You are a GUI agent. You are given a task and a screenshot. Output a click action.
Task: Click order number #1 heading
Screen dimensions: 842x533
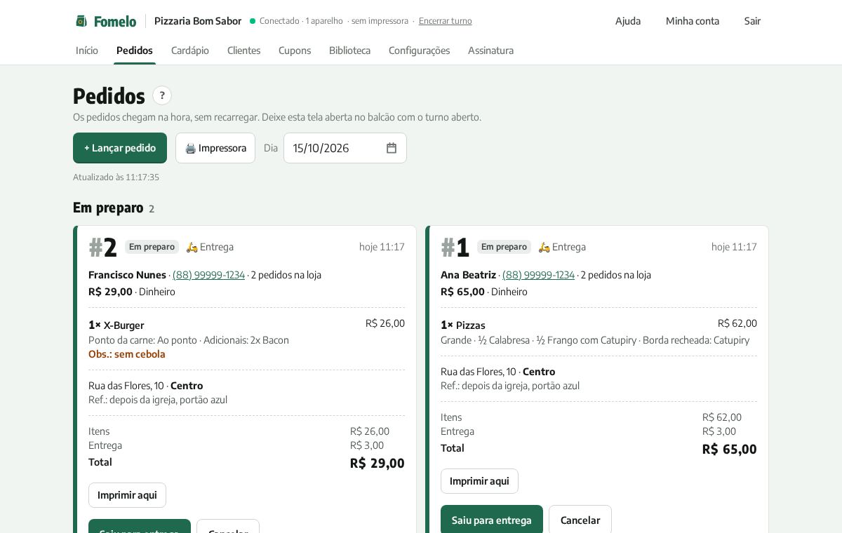click(455, 247)
